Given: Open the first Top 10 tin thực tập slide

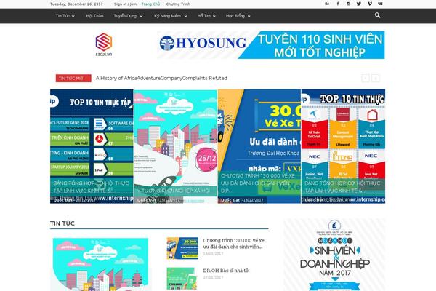Looking at the screenshot, I should point(92,146).
